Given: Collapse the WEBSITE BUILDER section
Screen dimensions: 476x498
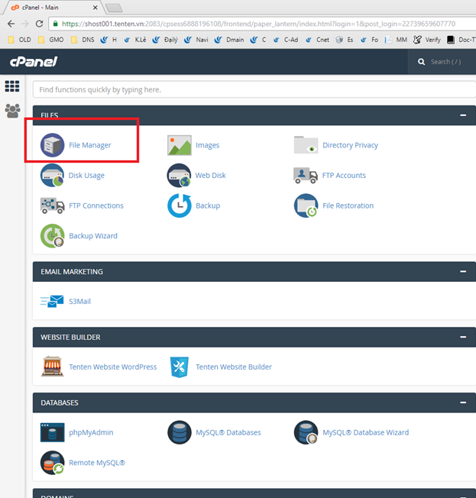Looking at the screenshot, I should [x=463, y=337].
